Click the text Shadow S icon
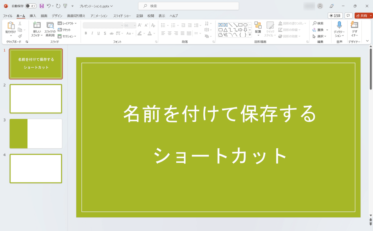373x231 pixels. pyautogui.click(x=105, y=33)
